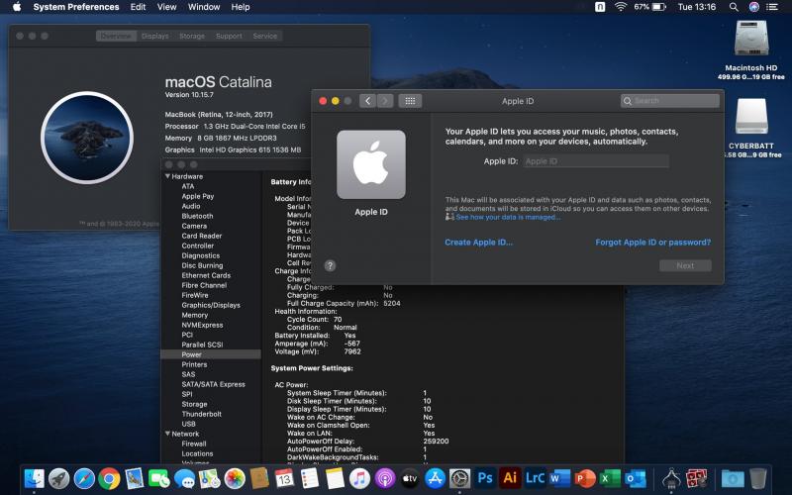The image size is (792, 495).
Task: Open the Trash in the Dock
Action: click(x=757, y=478)
